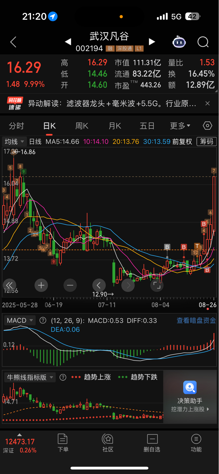Open the MACD indicator dropdown

20,320
